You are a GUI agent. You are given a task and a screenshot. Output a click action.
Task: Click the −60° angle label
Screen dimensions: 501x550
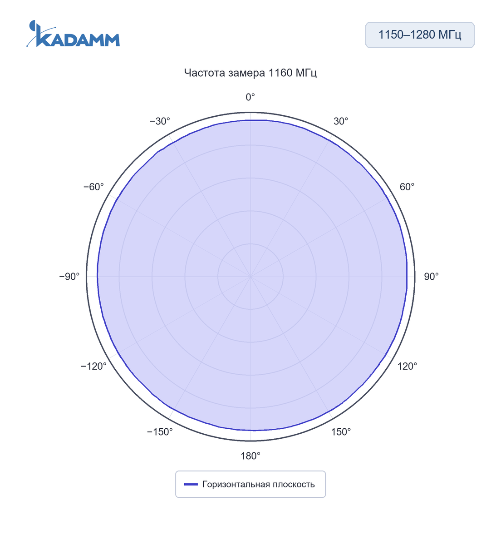93,187
